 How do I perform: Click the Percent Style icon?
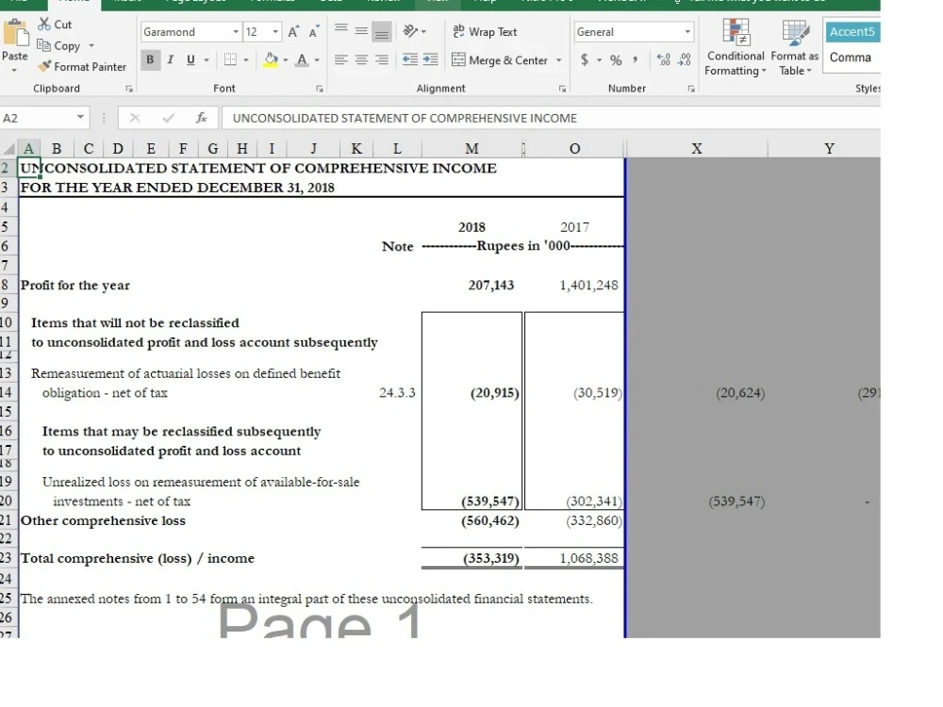click(x=614, y=59)
